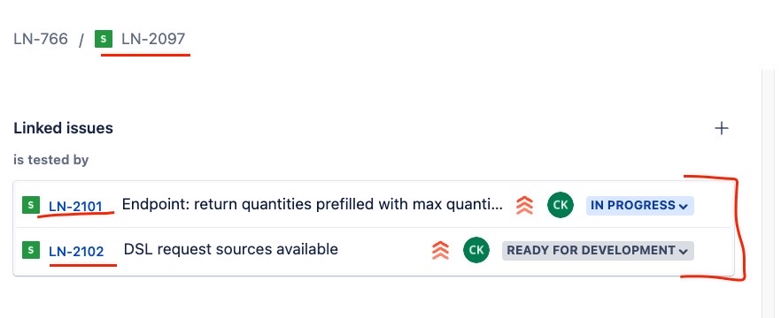Screen dimensions: 781x318
Task: Add a linked issue with plus icon
Action: (x=721, y=129)
